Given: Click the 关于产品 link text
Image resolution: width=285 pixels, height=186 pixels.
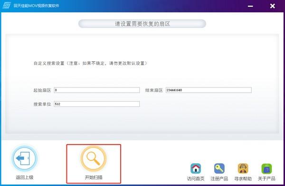Looking at the screenshot, I should click(266, 179).
